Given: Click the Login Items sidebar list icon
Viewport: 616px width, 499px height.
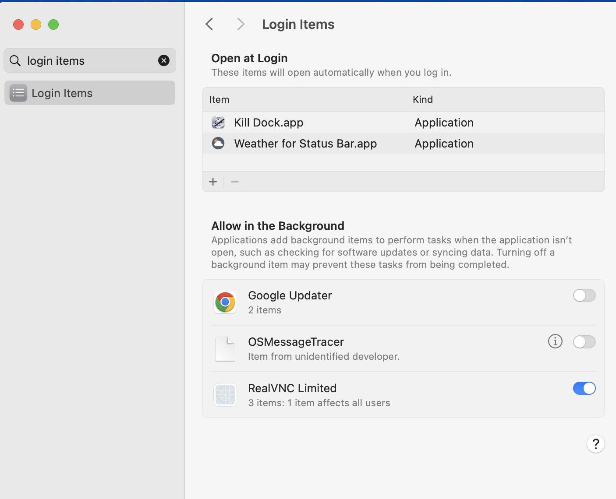Looking at the screenshot, I should [x=18, y=93].
